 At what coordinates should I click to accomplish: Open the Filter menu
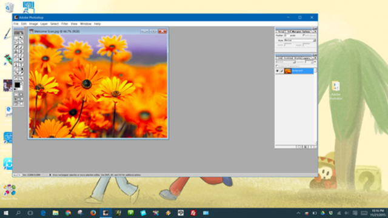65,24
